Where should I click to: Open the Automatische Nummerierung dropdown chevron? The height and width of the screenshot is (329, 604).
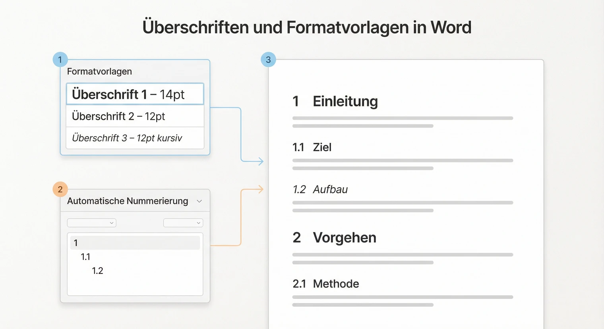[199, 201]
